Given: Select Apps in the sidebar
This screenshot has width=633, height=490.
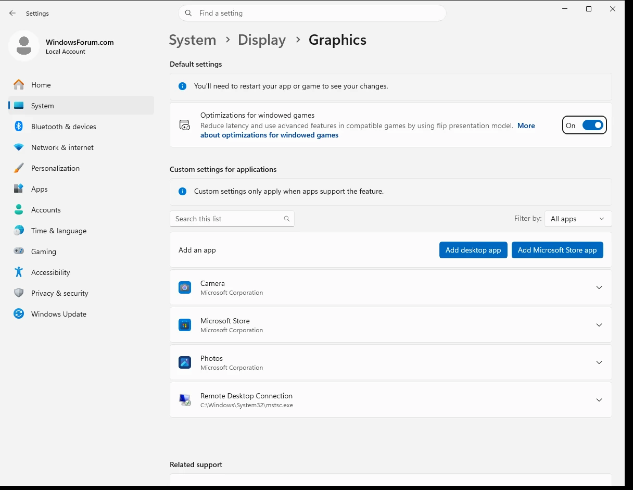Looking at the screenshot, I should point(81,189).
